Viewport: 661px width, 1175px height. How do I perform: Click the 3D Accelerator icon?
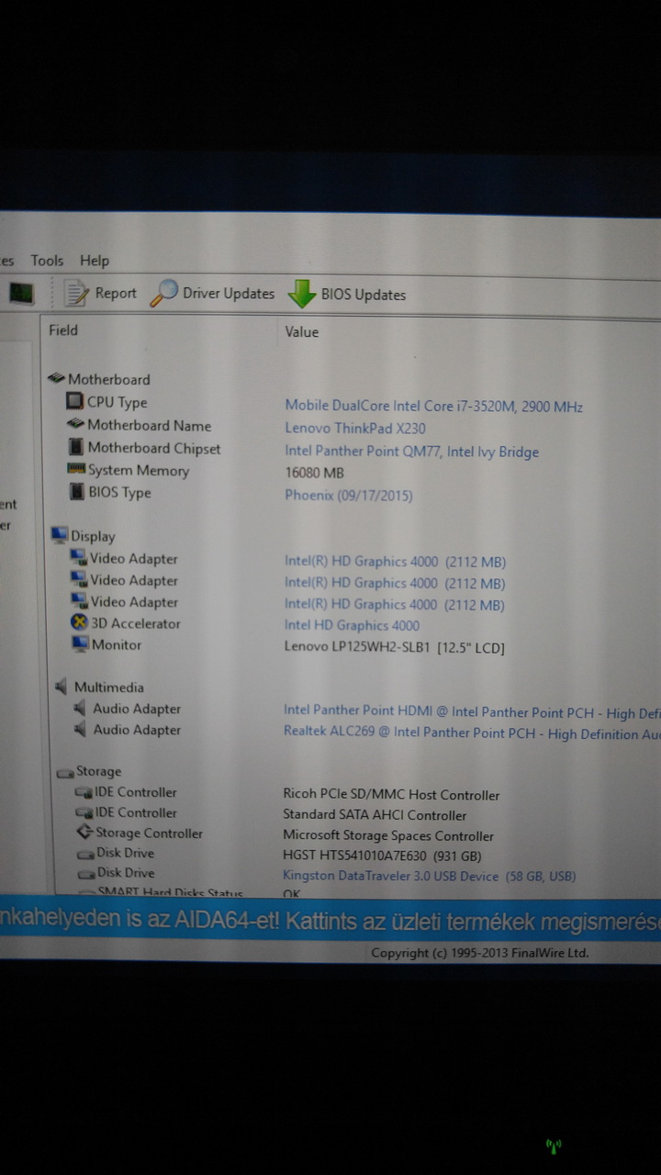click(79, 622)
